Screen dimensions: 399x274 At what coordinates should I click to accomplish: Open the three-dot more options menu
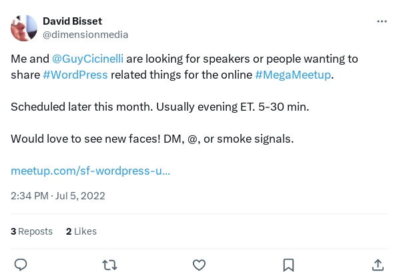tap(382, 21)
